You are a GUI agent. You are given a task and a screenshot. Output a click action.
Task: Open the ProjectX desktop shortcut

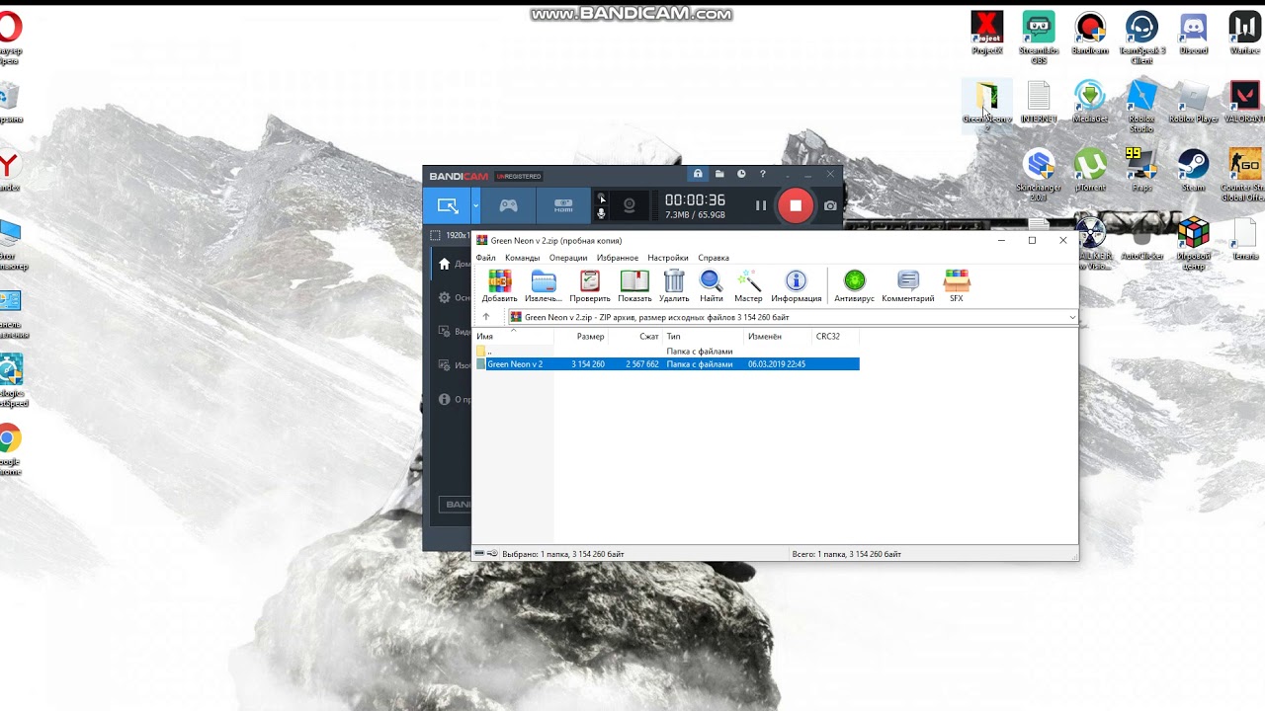pyautogui.click(x=986, y=33)
